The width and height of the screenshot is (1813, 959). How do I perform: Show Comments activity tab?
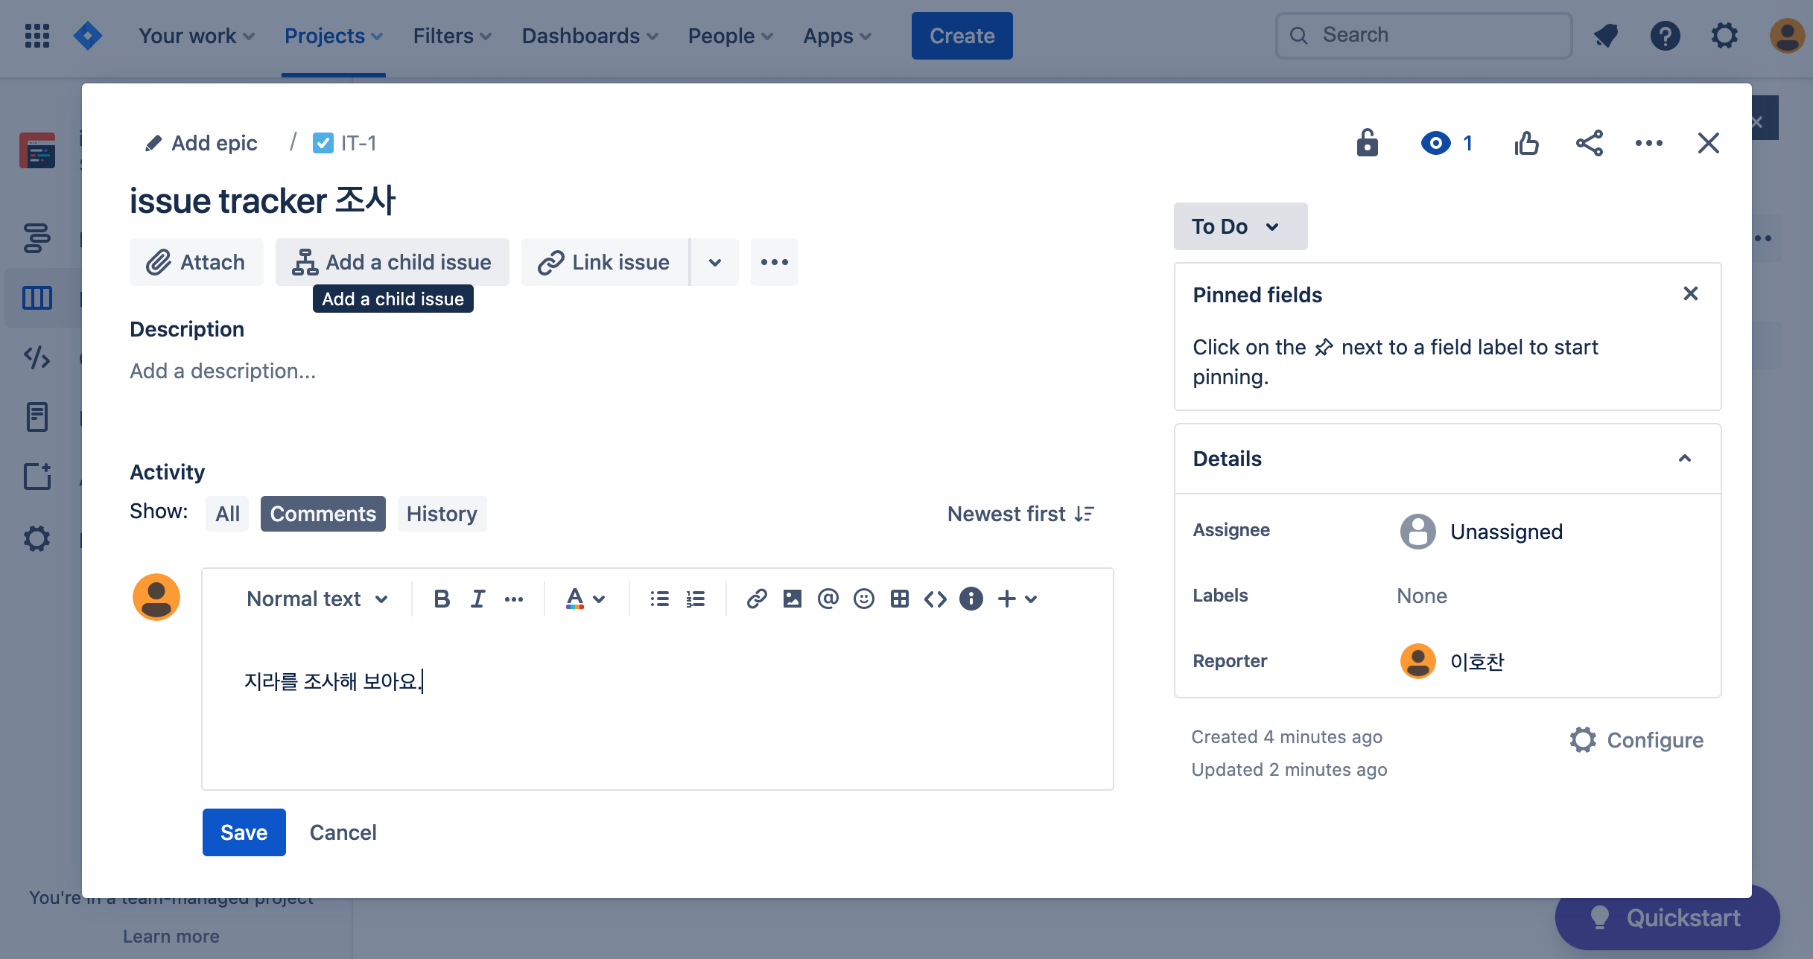pyautogui.click(x=323, y=514)
